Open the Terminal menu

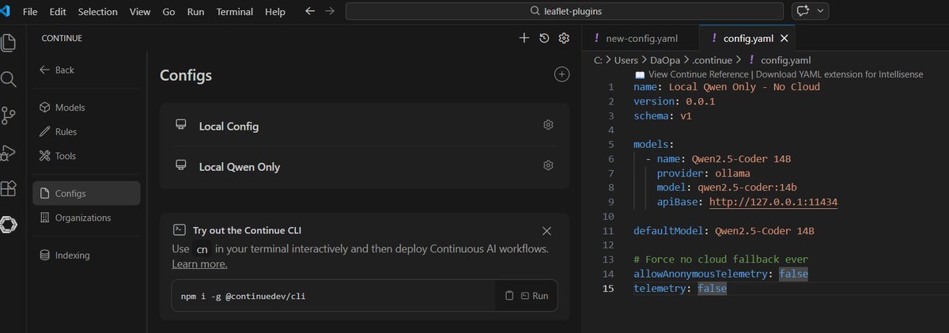click(x=236, y=12)
